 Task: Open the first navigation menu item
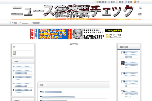15,23
